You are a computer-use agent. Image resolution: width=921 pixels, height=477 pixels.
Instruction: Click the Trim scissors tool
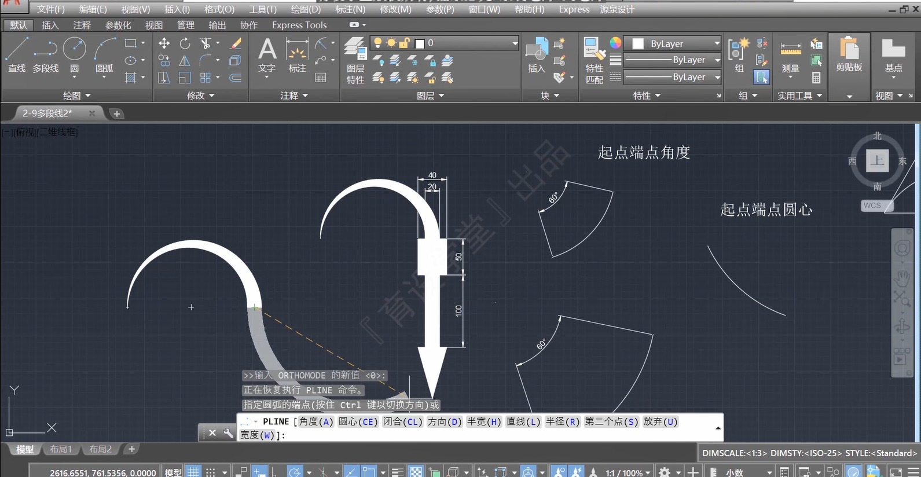pos(205,43)
